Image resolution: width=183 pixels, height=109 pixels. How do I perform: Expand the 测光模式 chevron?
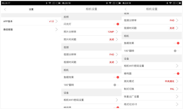[177, 81]
